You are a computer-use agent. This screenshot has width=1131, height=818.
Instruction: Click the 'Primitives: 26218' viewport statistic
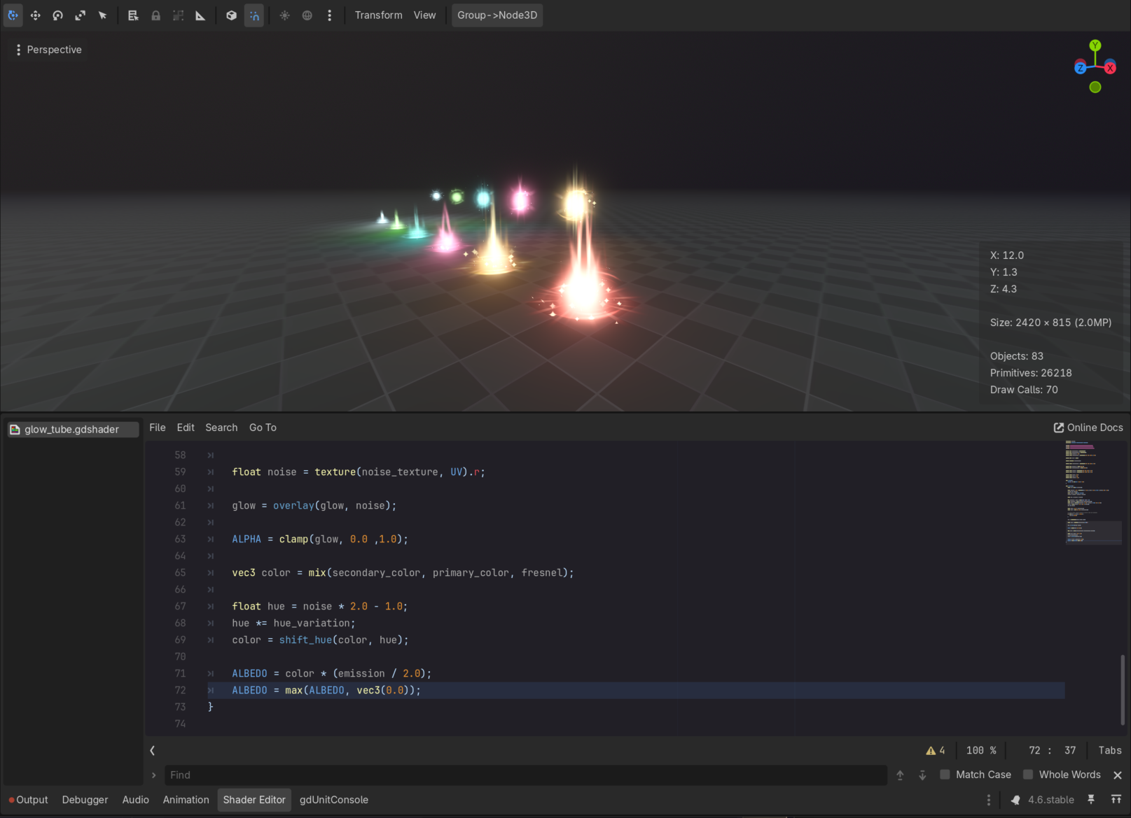[1031, 373]
